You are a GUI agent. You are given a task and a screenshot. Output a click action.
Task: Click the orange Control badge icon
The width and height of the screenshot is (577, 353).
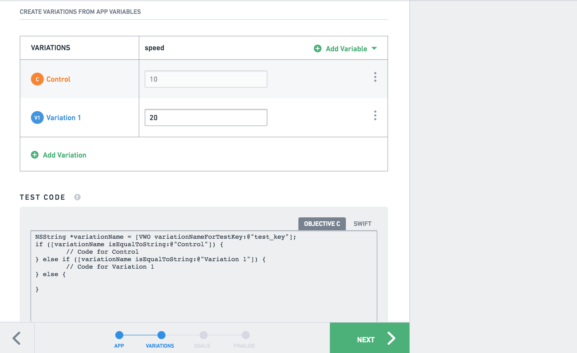(x=37, y=79)
